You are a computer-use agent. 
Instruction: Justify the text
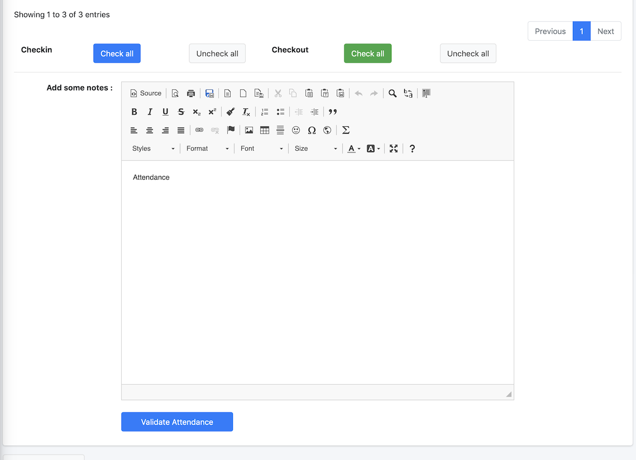181,130
